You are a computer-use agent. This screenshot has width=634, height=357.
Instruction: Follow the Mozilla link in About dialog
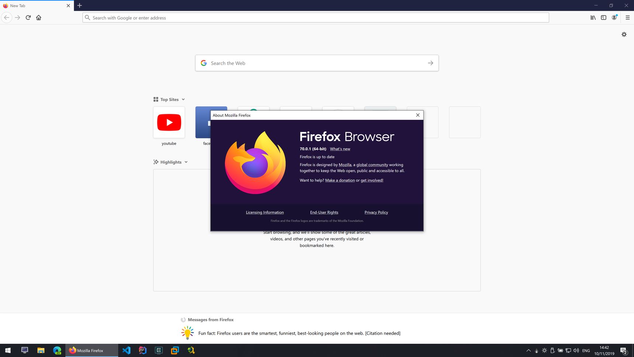(345, 165)
